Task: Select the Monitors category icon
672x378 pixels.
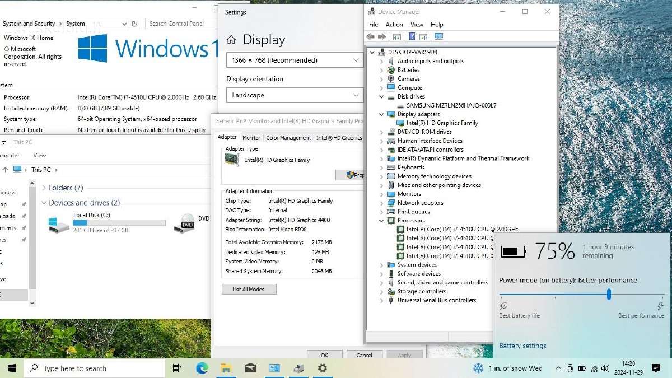Action: coord(391,194)
